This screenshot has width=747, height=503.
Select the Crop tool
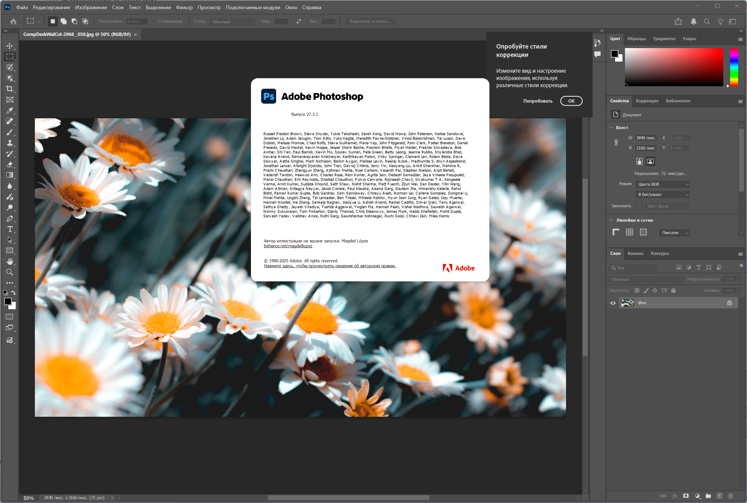10,89
